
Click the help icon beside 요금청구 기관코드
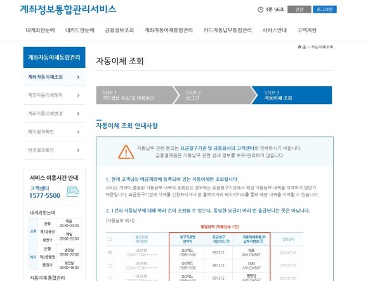pos(228,242)
